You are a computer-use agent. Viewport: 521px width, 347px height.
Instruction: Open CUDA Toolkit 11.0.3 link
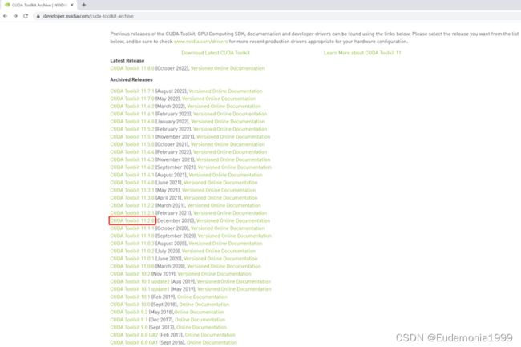[132, 244]
